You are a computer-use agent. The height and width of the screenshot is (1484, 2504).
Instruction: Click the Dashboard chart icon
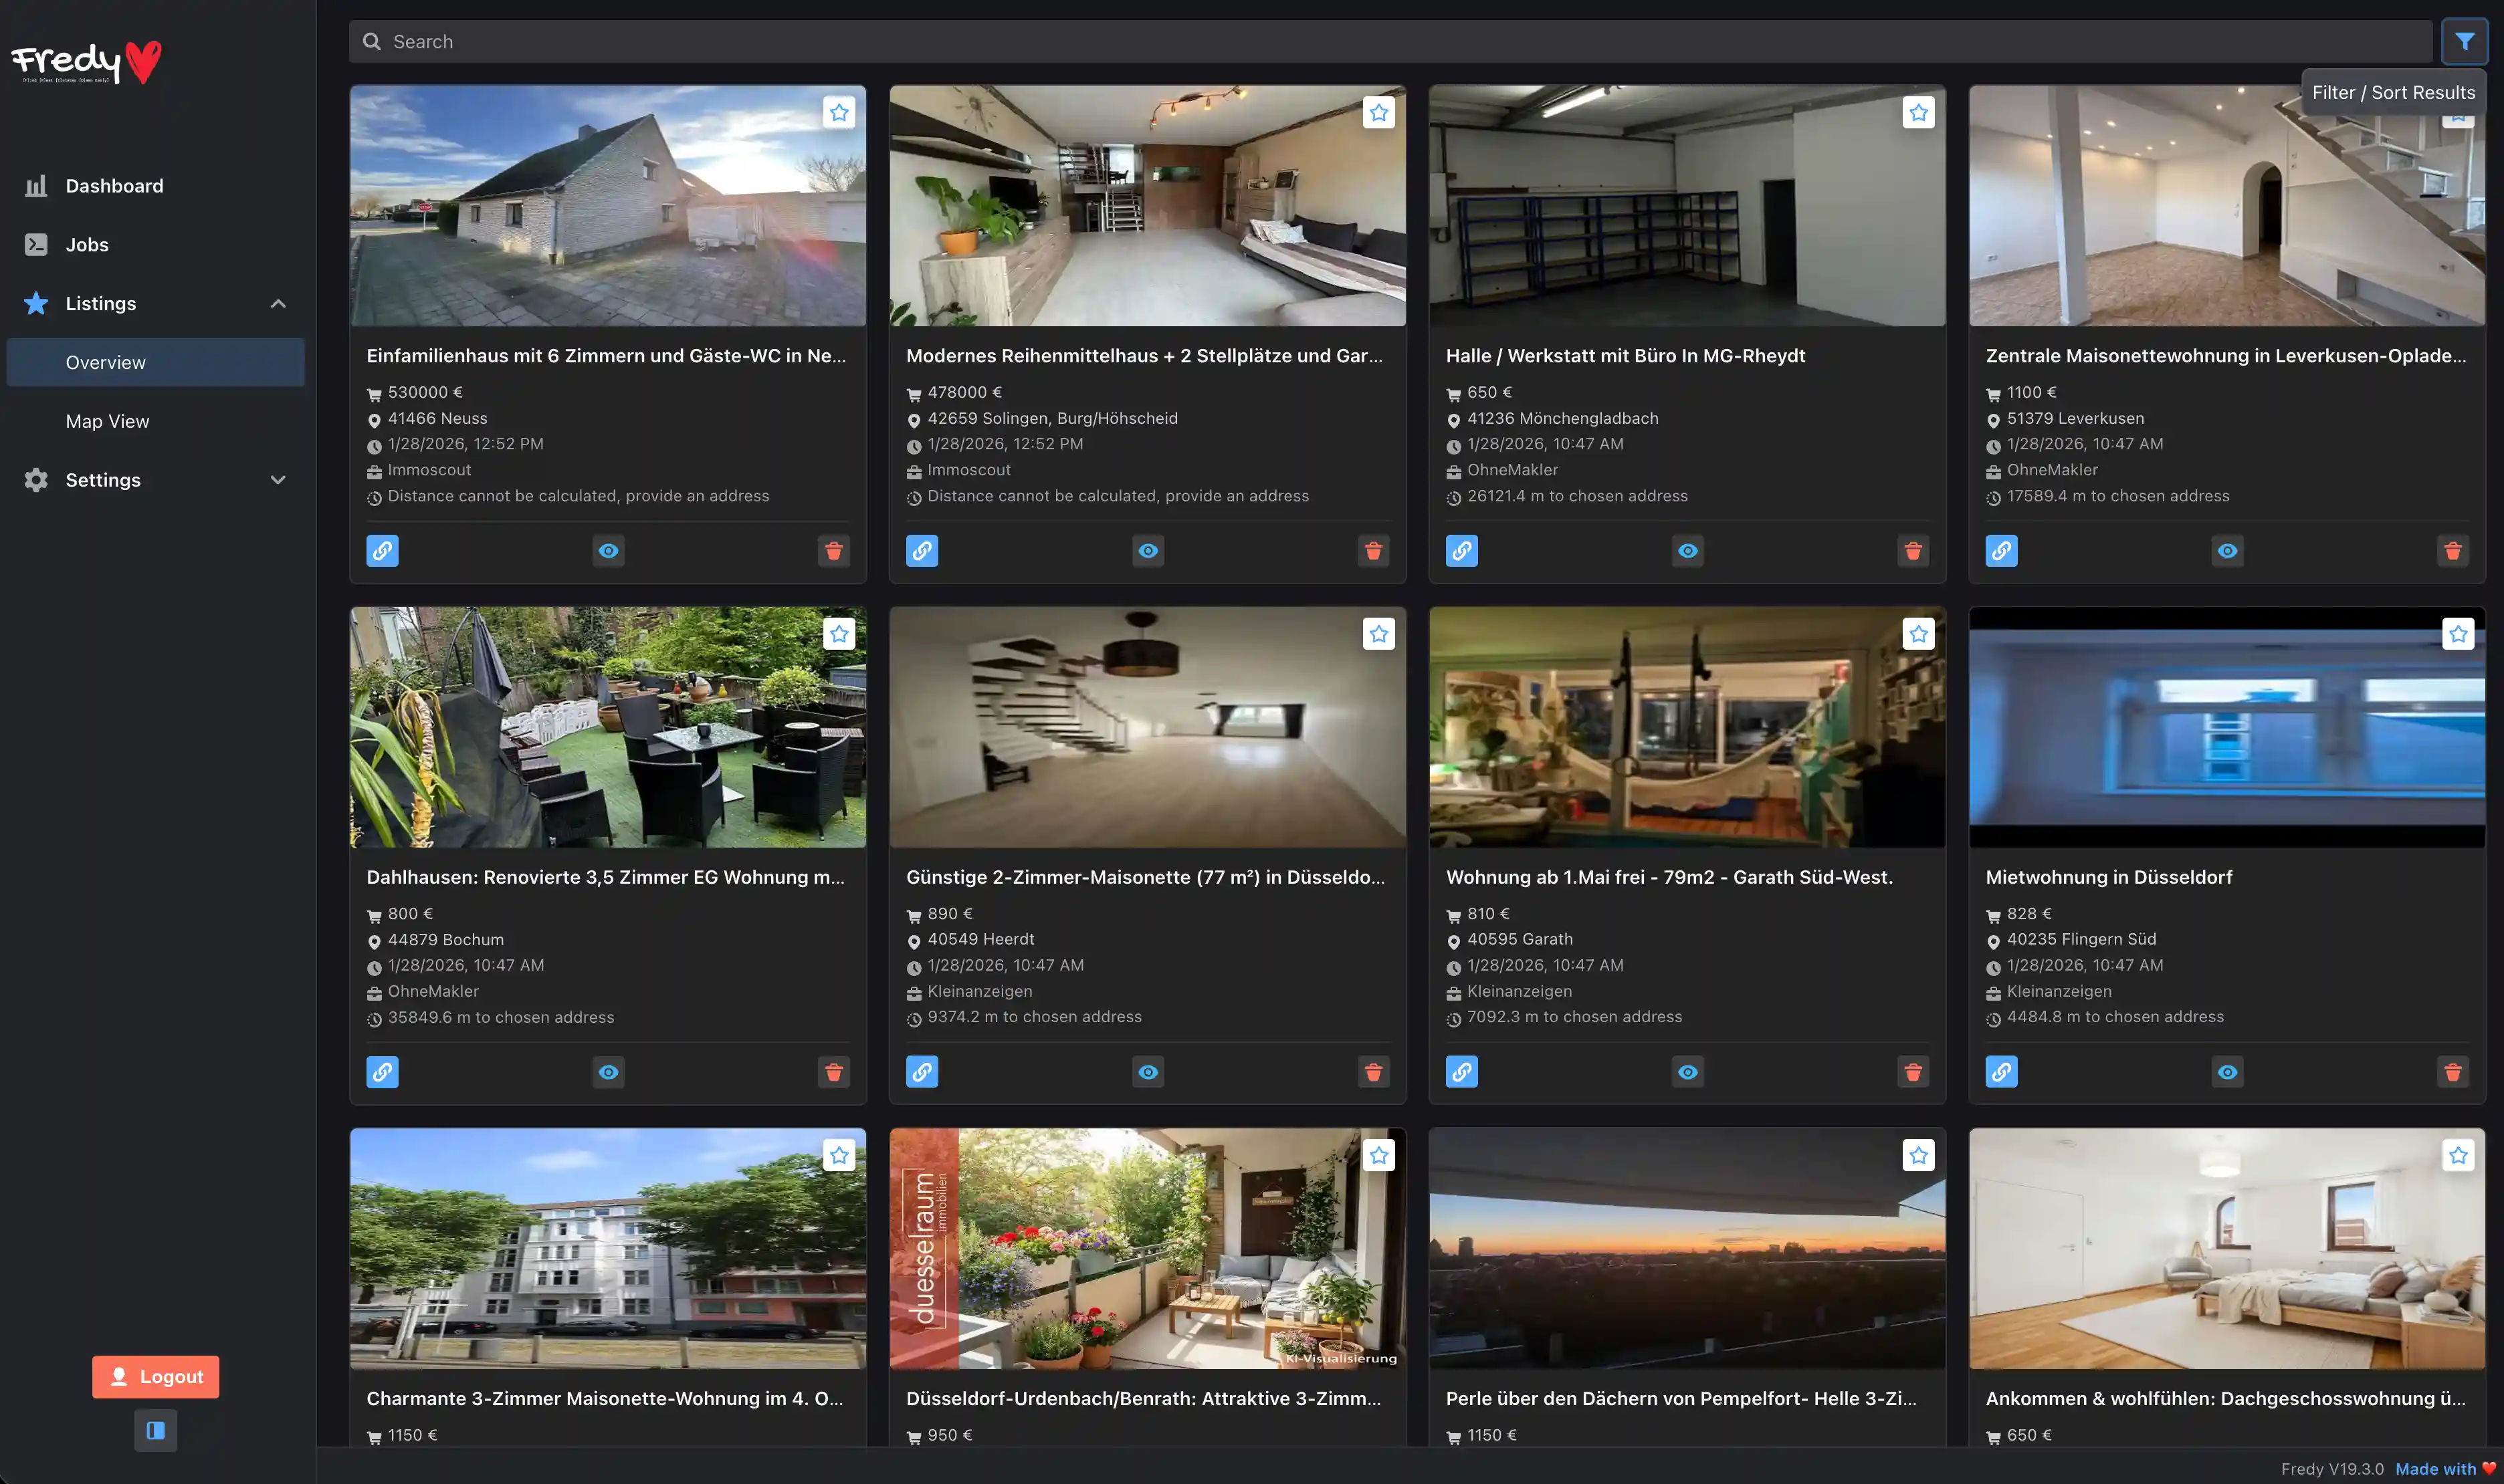36,186
